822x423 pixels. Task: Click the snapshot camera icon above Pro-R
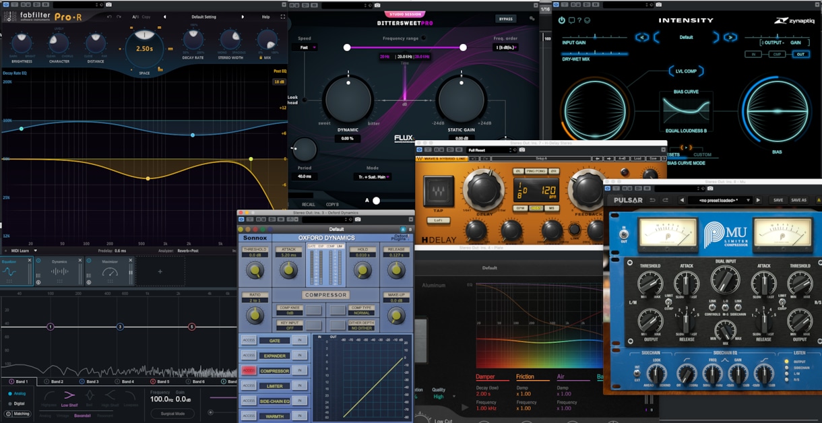(x=108, y=5)
